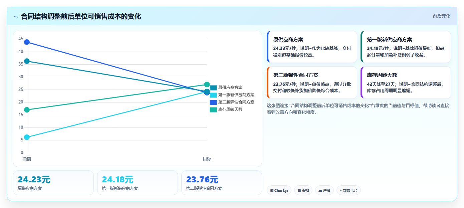Image resolution: width=464 pixels, height=208 pixels.
Task: Click the 第一版新供应商方案 legend label
Action: [x=236, y=95]
